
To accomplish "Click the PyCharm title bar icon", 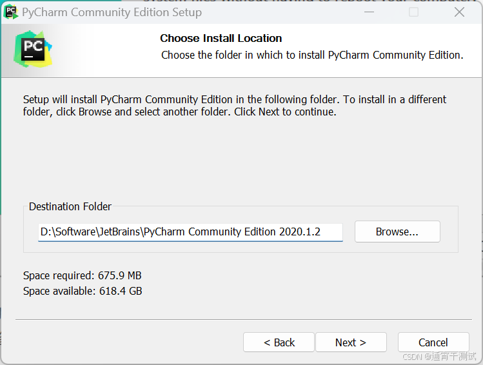I will click(x=11, y=12).
